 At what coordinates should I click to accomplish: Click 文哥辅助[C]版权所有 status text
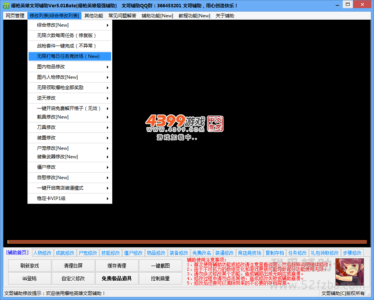pos(343,293)
